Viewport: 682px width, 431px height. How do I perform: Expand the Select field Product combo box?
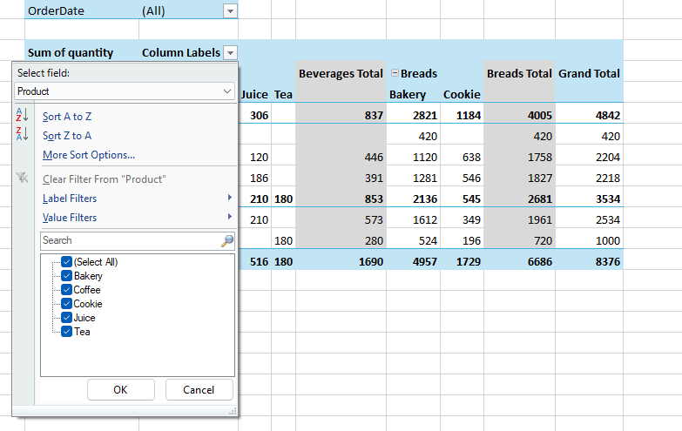pyautogui.click(x=227, y=91)
